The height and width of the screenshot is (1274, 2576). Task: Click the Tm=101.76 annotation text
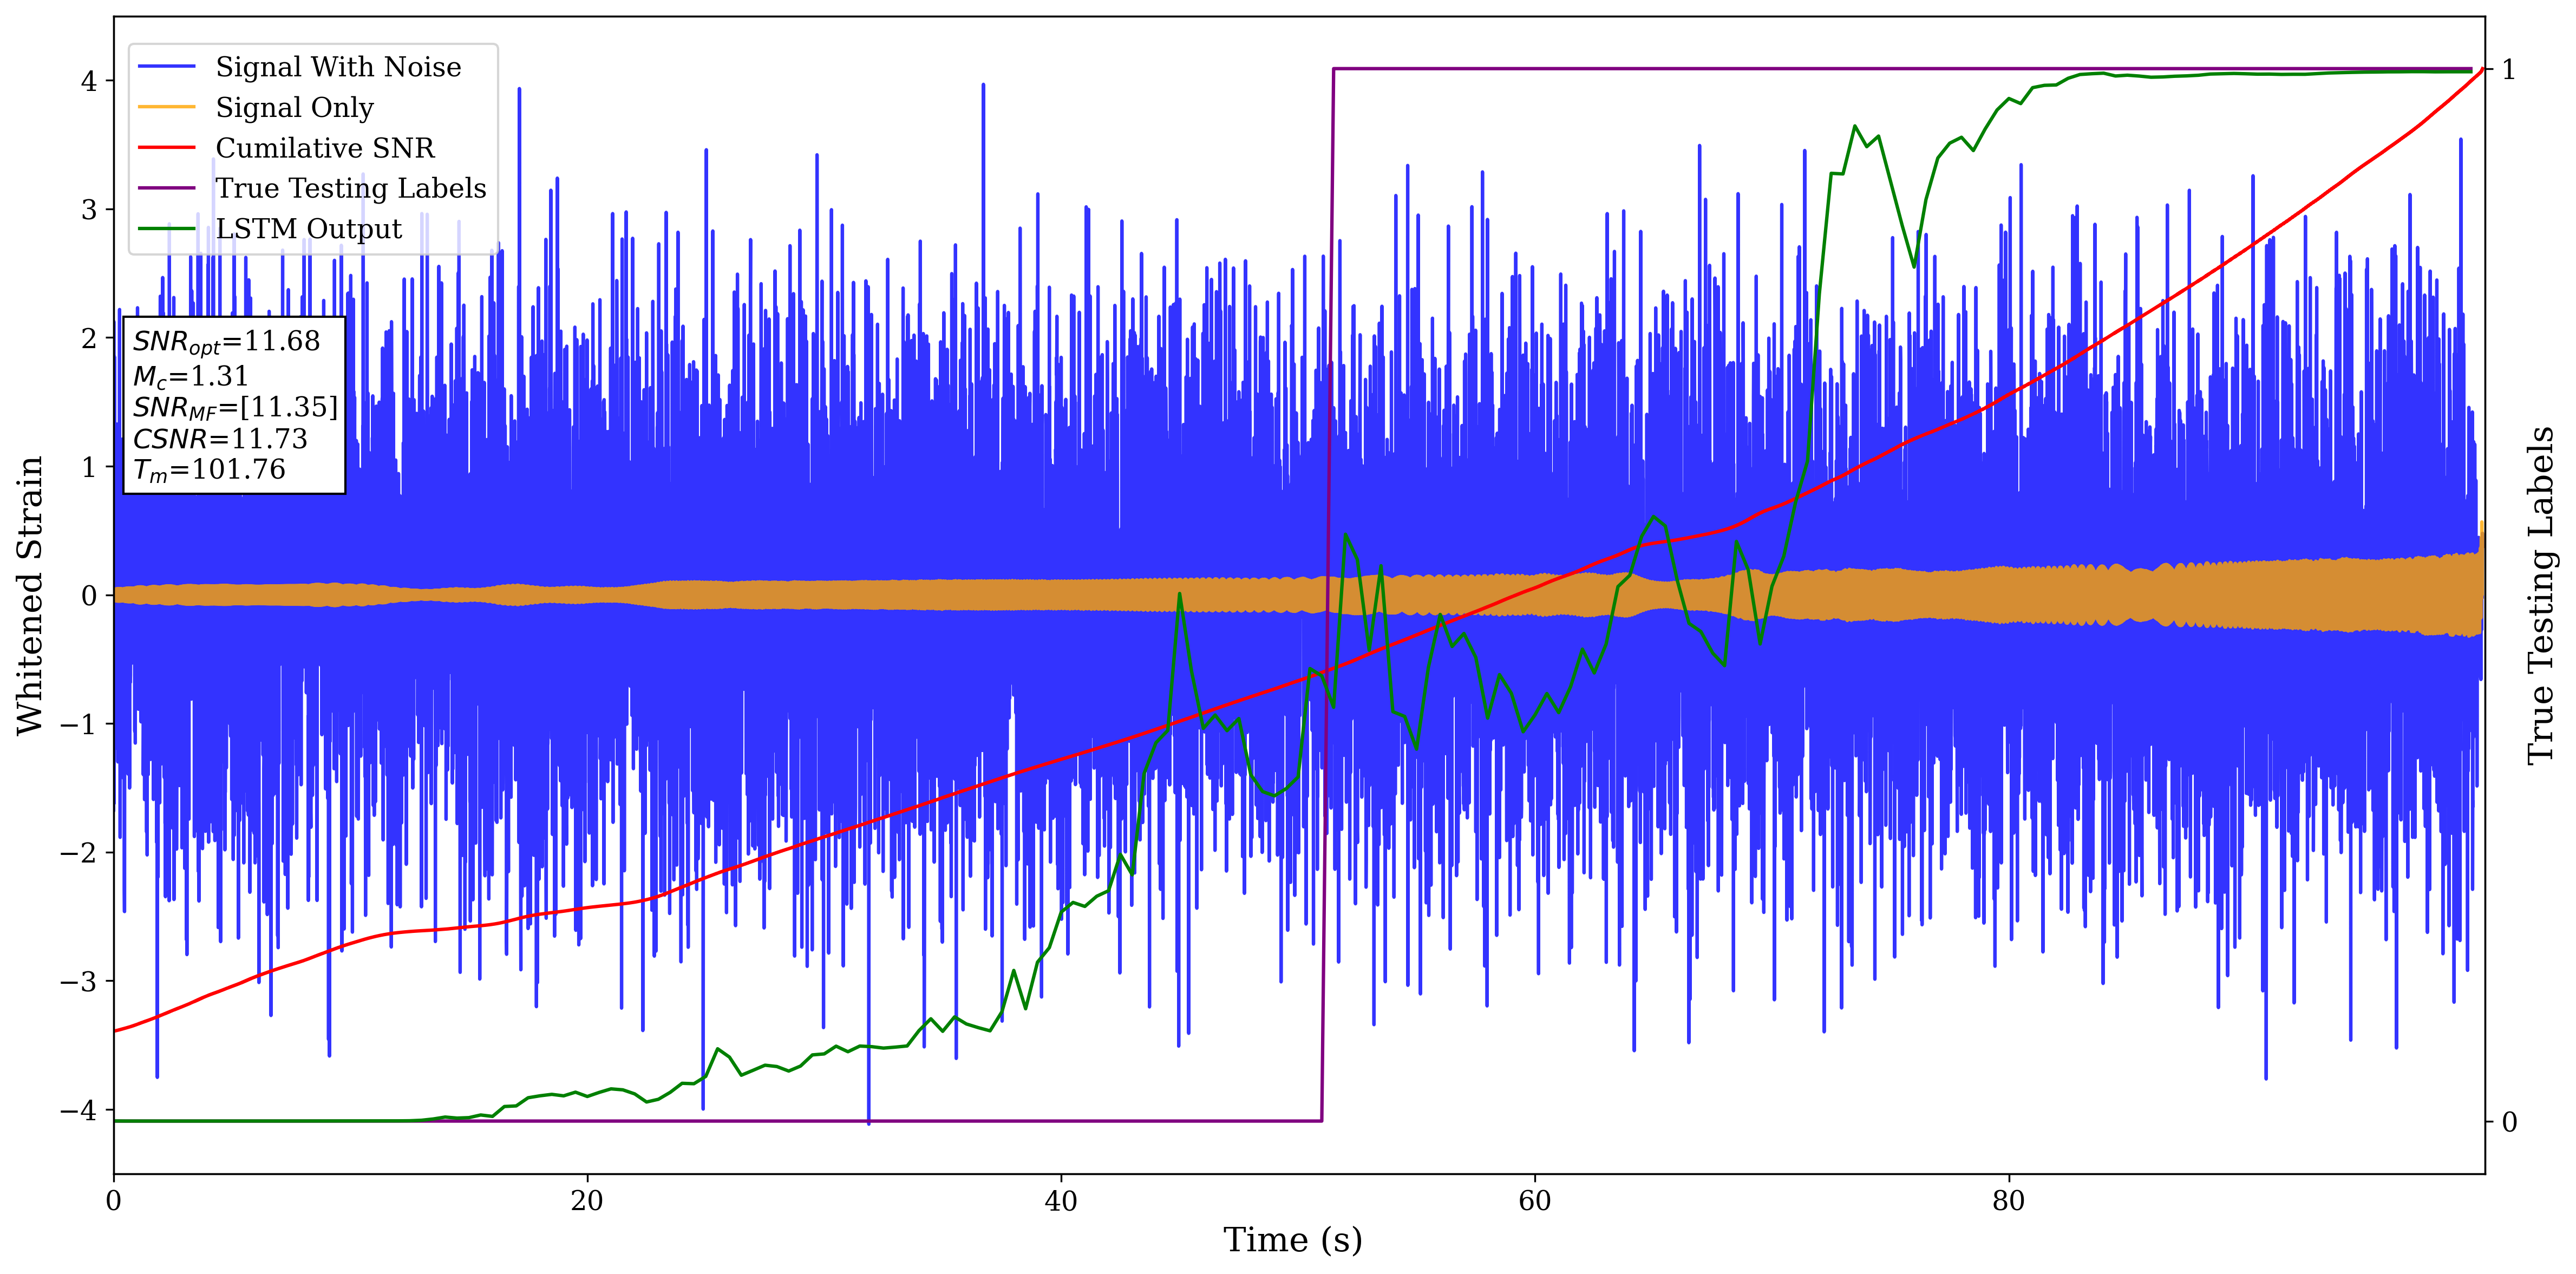tap(209, 470)
